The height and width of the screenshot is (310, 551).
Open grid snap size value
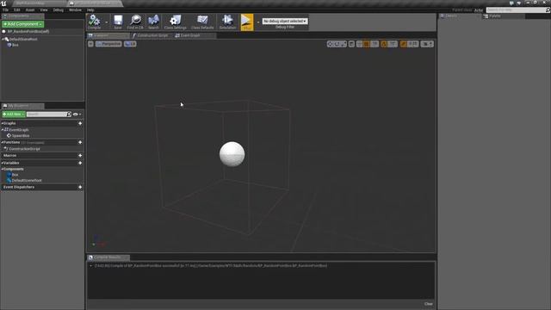tap(375, 44)
